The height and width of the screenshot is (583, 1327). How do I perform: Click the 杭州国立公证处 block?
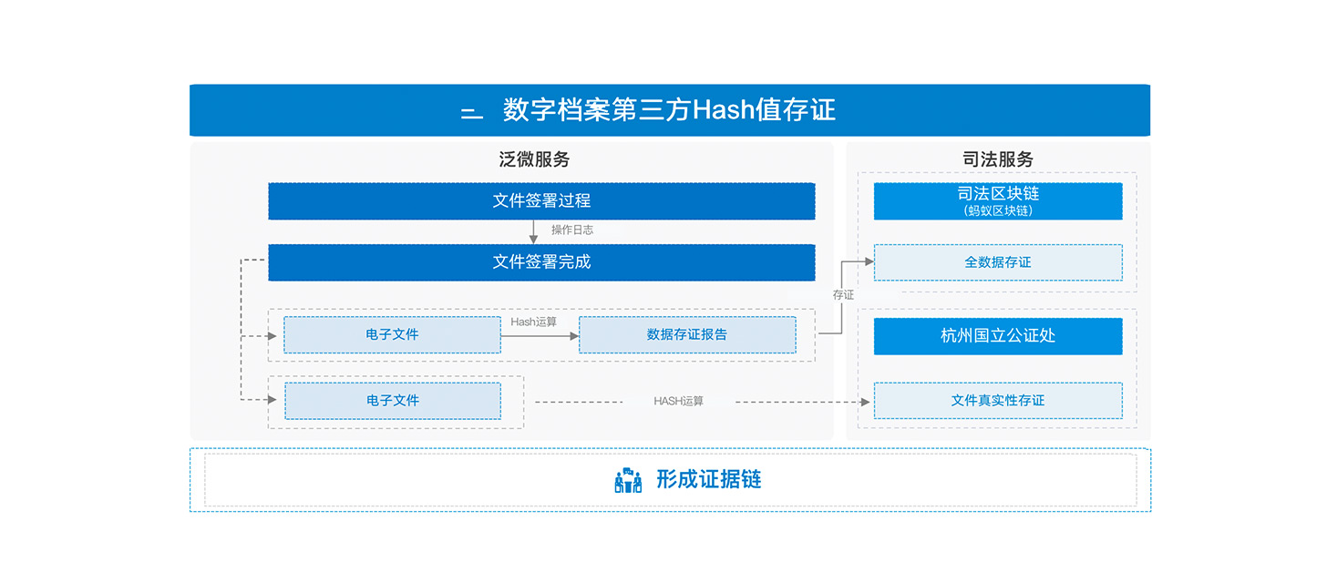(998, 335)
